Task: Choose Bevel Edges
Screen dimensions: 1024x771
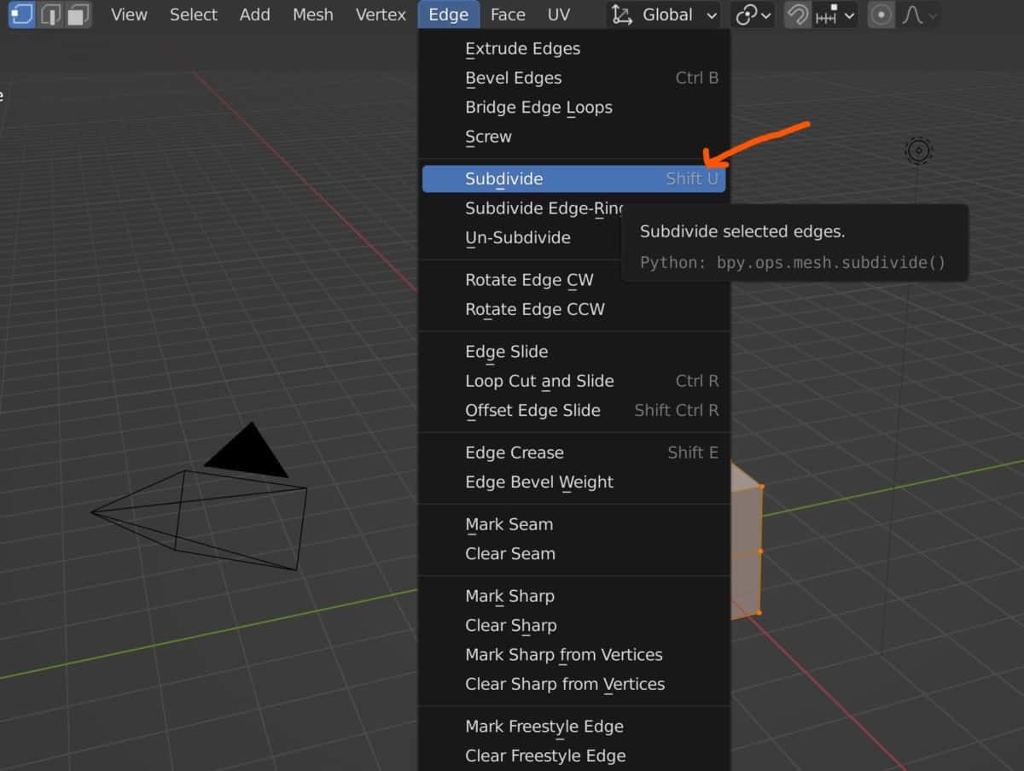Action: point(573,78)
